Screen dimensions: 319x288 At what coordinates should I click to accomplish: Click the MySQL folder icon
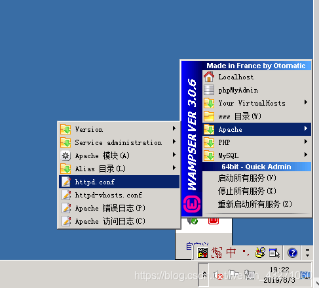(x=209, y=155)
